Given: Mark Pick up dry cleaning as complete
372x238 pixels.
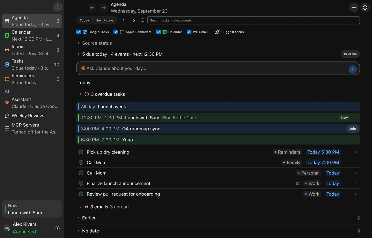Looking at the screenshot, I should 81,152.
